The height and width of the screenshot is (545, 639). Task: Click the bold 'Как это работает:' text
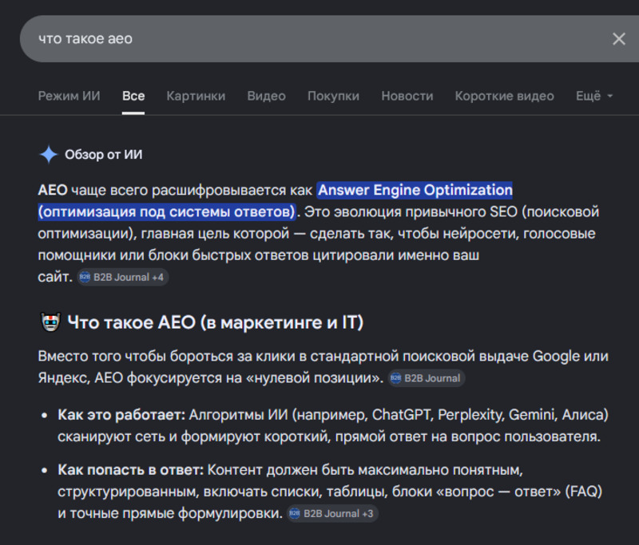(121, 415)
